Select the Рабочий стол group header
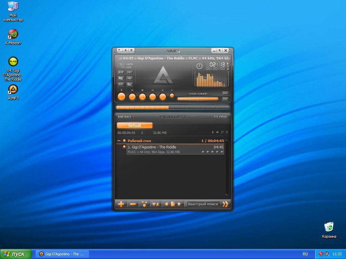The image size is (346, 259). tap(171, 141)
